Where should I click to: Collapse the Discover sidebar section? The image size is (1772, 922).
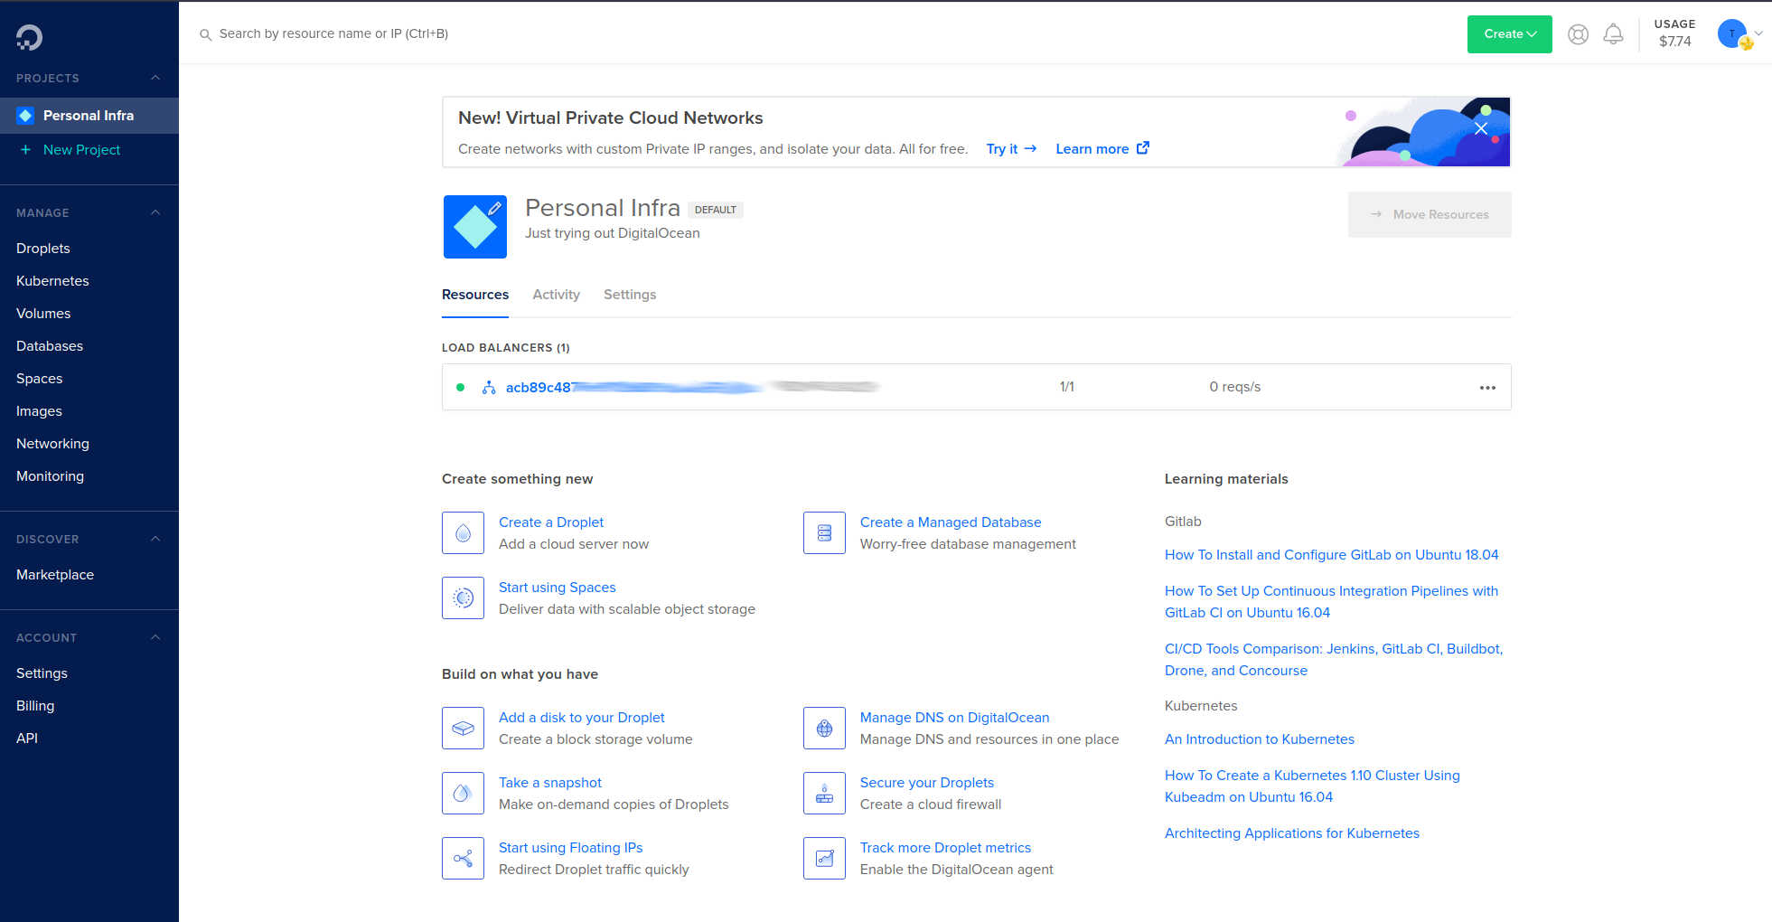155,539
